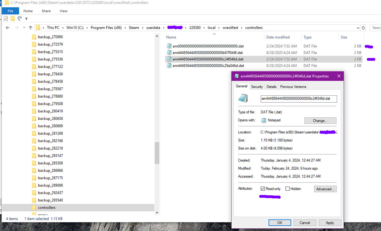Select backup_275536 folder in tree

50,59
